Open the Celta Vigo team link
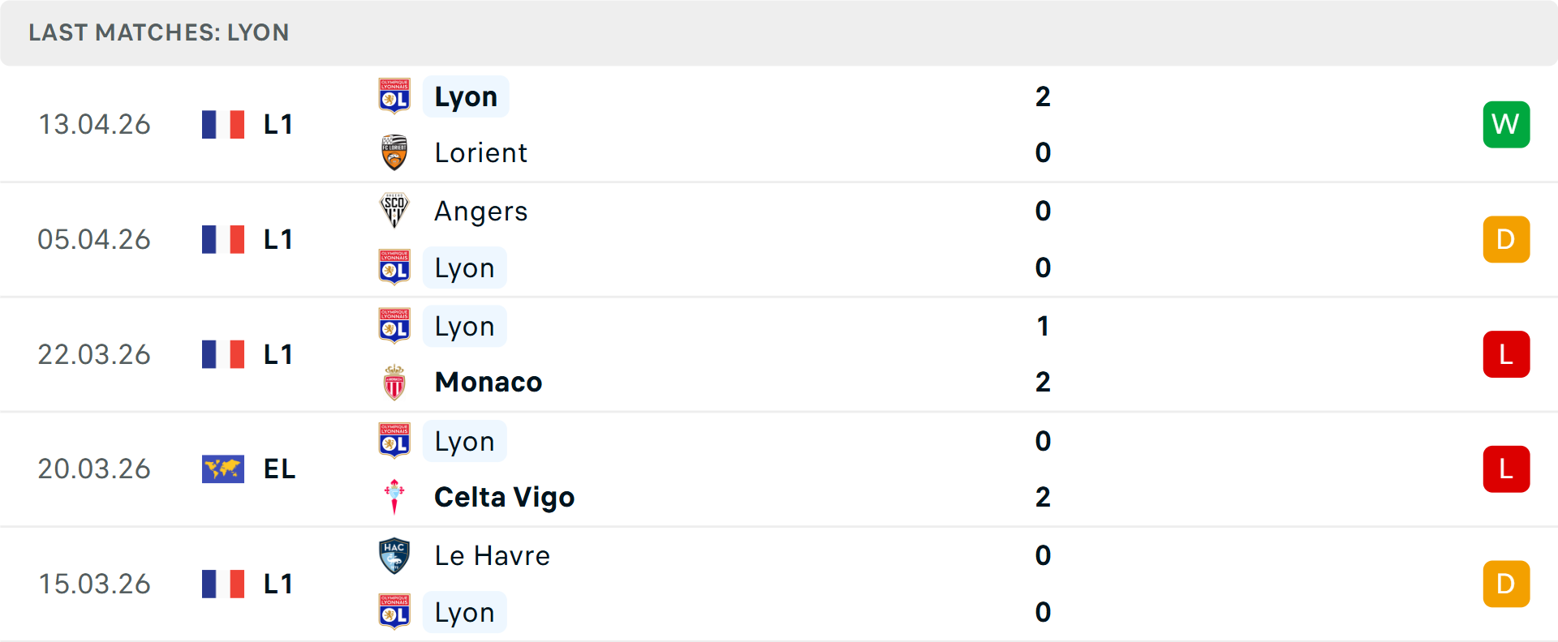This screenshot has width=1558, height=642. click(x=504, y=497)
